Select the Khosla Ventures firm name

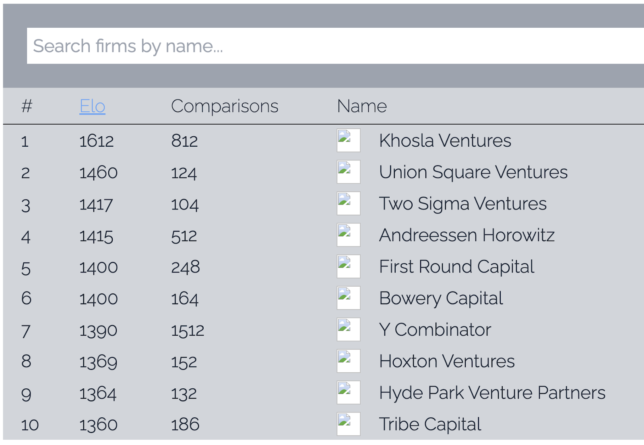pos(445,141)
